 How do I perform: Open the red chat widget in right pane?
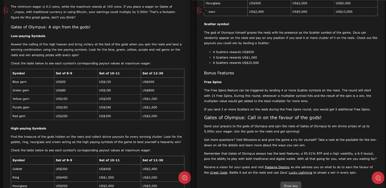(x=377, y=177)
